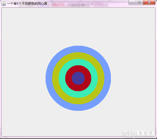Click the 教 character in the watermark
The height and width of the screenshot is (139, 157).
click(140, 134)
